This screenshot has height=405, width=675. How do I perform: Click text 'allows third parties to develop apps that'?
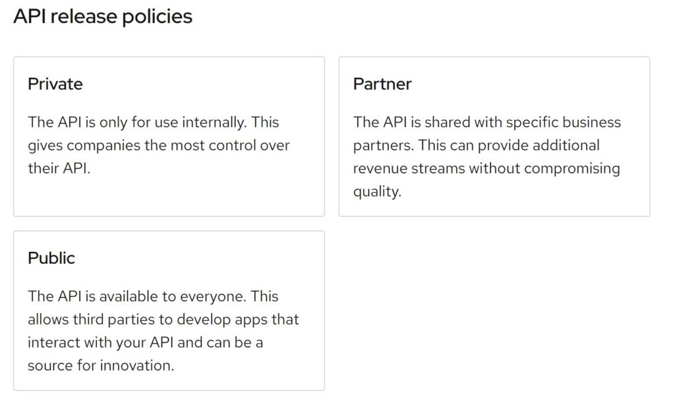point(163,320)
